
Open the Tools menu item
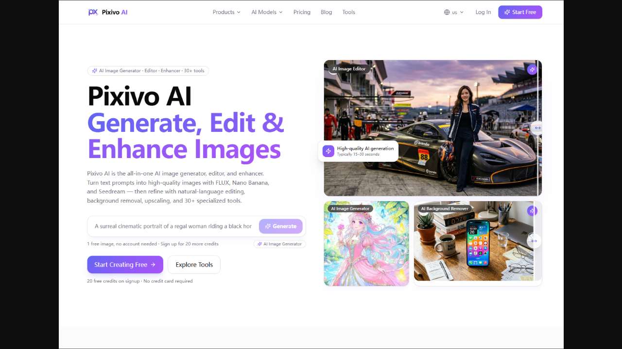348,12
